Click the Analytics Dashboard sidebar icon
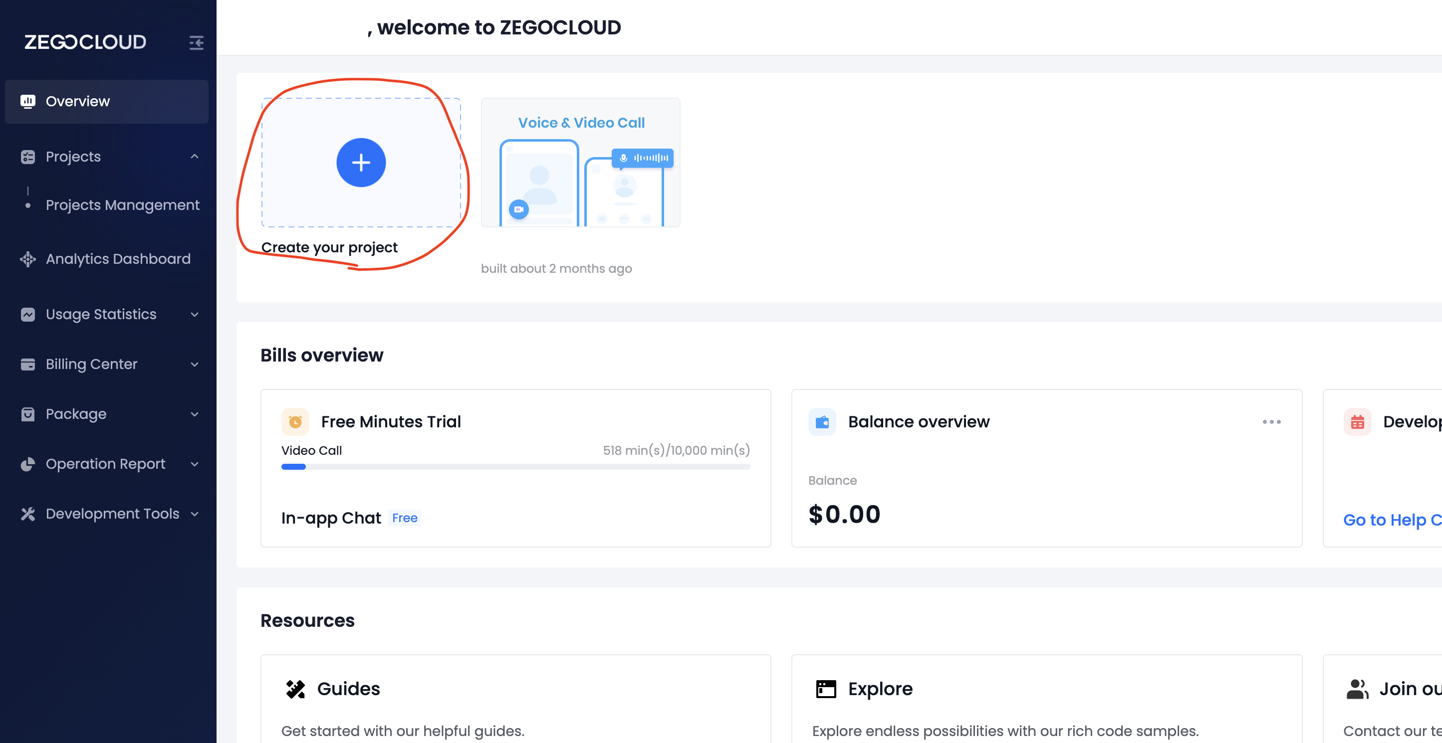1442x743 pixels. (x=27, y=259)
